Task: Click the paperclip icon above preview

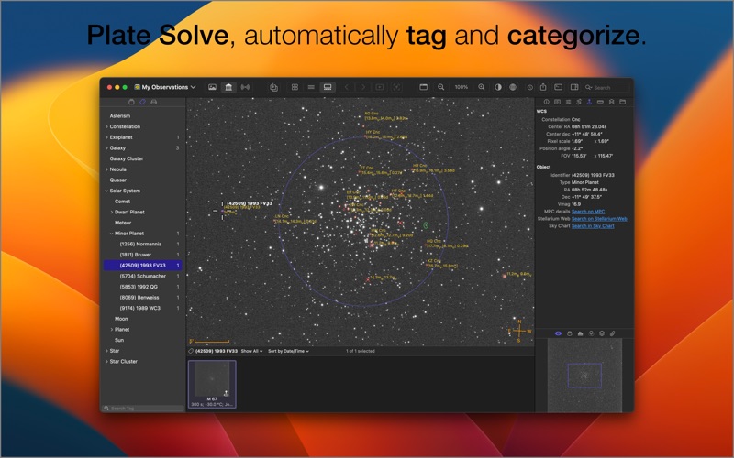Action: (x=612, y=333)
